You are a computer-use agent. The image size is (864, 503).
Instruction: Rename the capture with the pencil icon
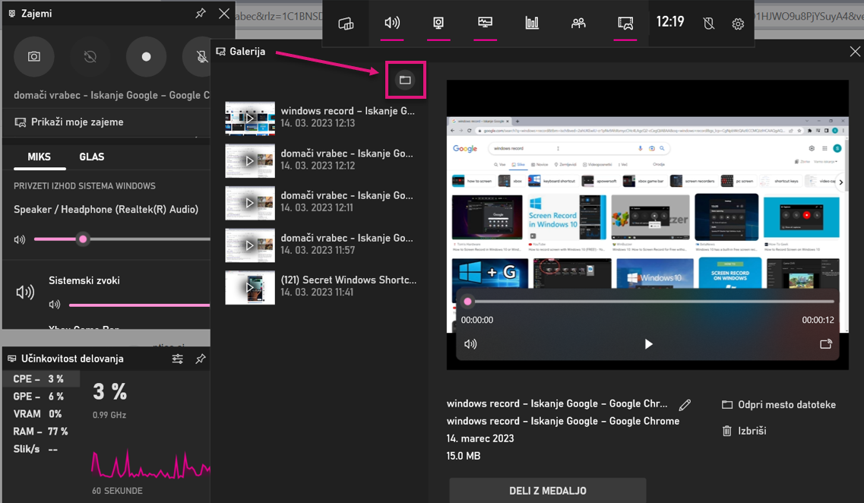(685, 405)
